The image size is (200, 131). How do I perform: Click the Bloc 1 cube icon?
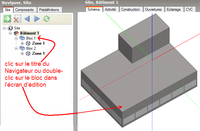22,38
